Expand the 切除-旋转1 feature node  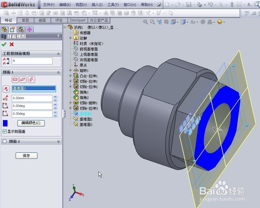click(x=70, y=103)
